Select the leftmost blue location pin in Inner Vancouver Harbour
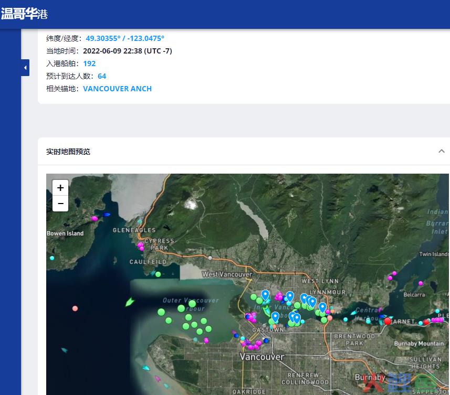 pyautogui.click(x=265, y=295)
